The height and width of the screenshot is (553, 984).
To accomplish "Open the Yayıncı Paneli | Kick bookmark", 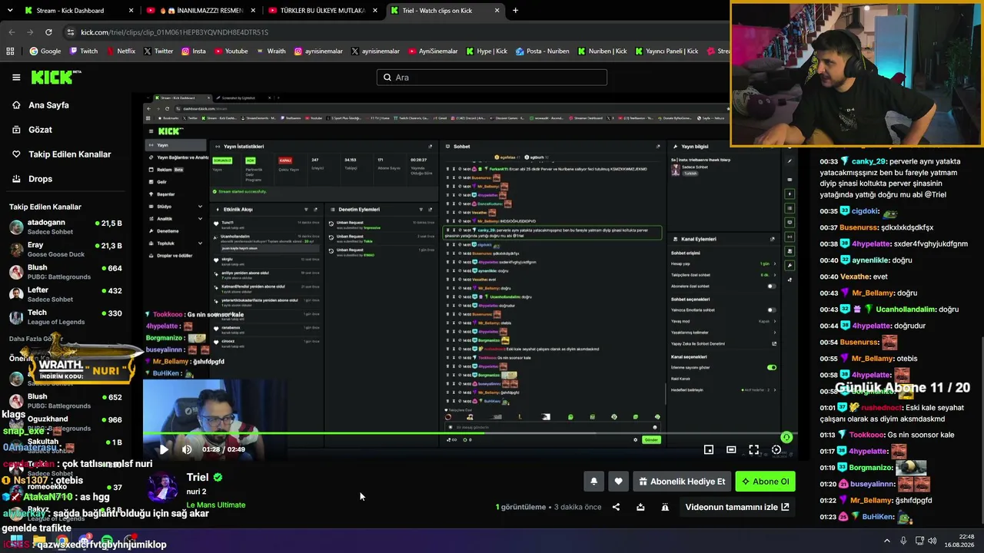I will (x=666, y=51).
